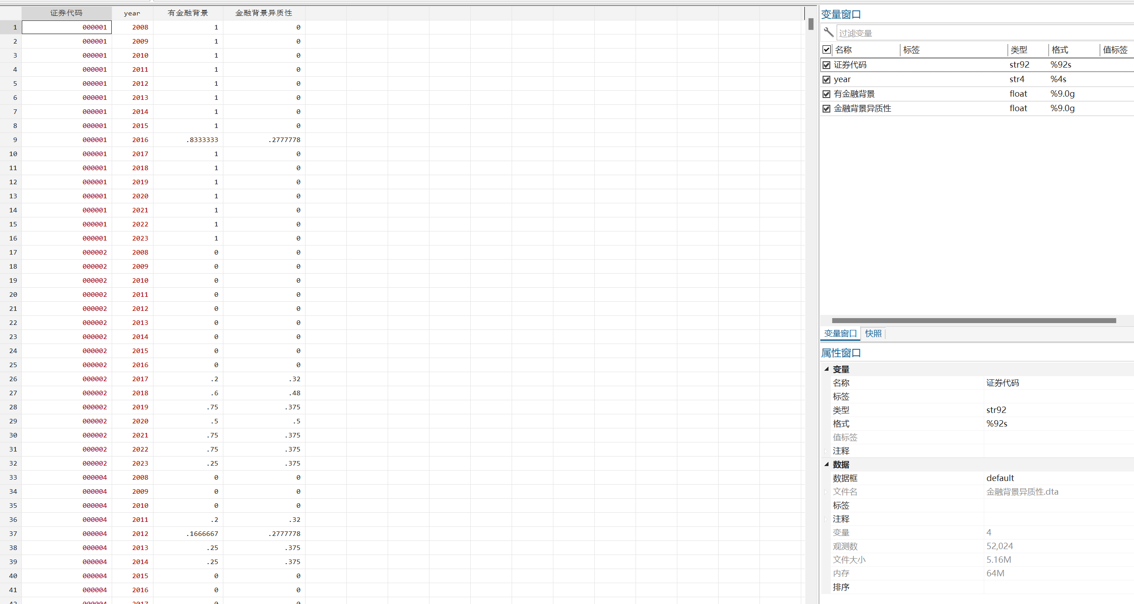
Task: Select the 金融背景异质性 column header in the data grid
Action: [264, 13]
